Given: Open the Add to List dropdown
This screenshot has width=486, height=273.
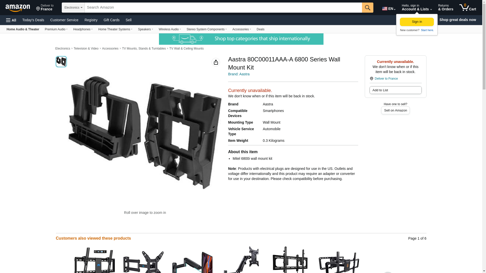Looking at the screenshot, I should [x=395, y=90].
